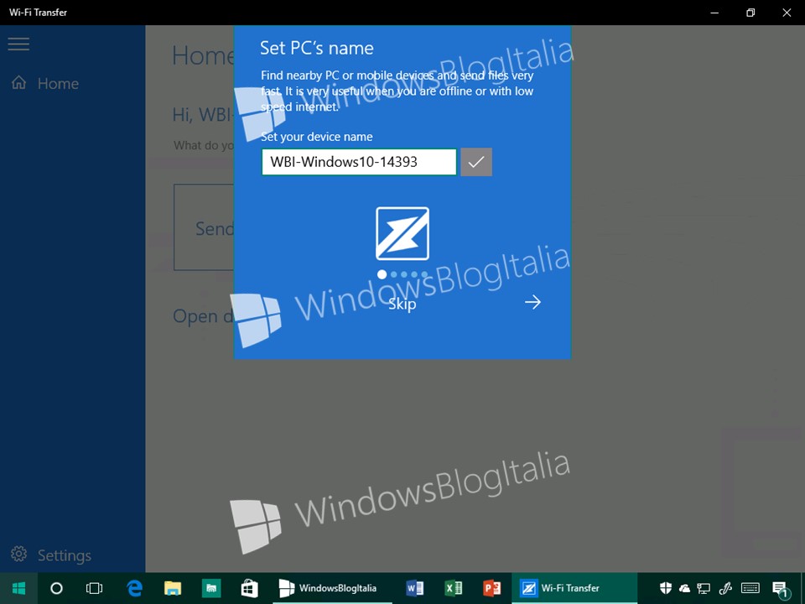
Task: Launch Microsoft Edge from the taskbar
Action: (134, 588)
